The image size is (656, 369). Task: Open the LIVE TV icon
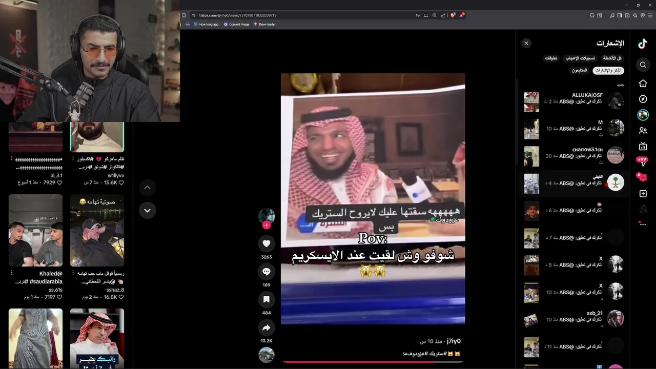643,147
